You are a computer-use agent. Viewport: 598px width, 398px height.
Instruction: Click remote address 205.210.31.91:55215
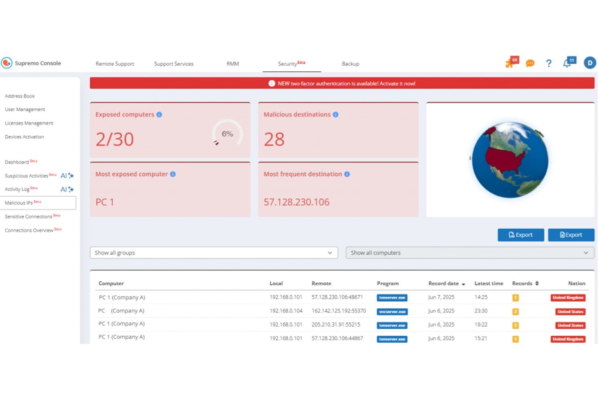point(336,325)
